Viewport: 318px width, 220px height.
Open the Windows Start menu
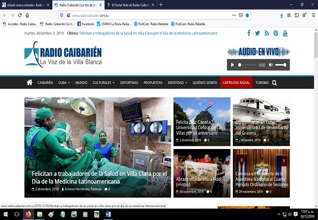5,214
